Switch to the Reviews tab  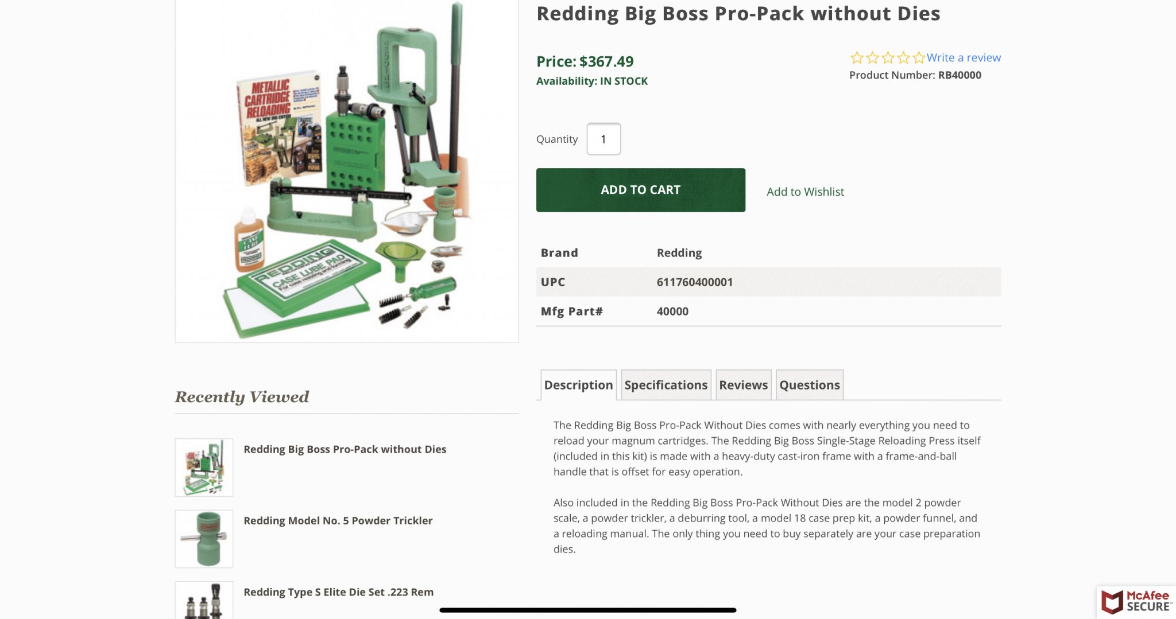(743, 385)
